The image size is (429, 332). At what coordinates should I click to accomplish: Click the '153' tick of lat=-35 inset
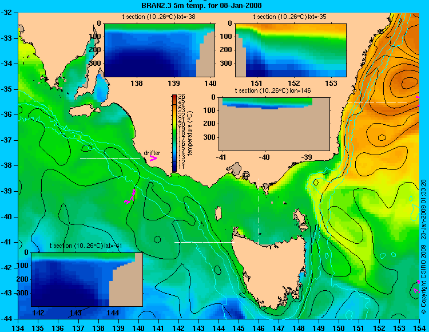coord(331,83)
